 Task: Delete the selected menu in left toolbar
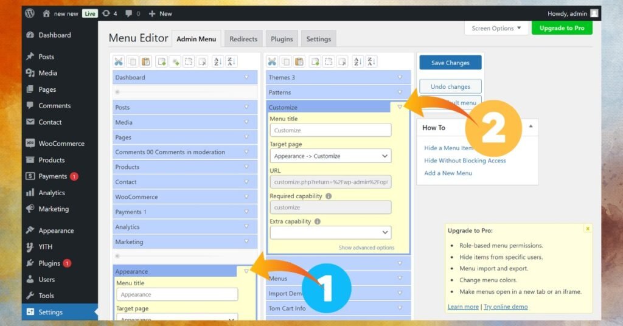coord(202,61)
